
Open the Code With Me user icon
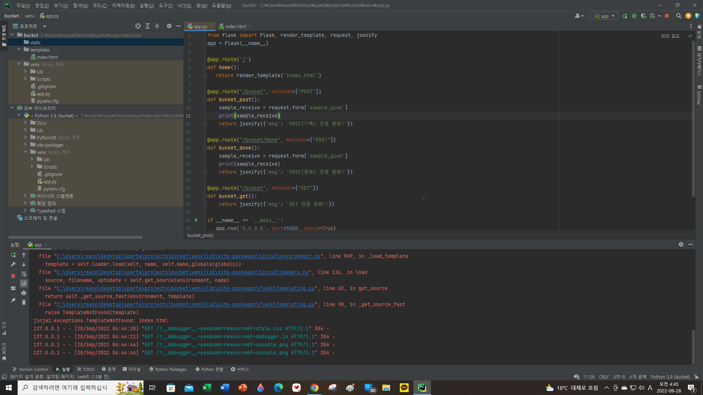point(579,16)
